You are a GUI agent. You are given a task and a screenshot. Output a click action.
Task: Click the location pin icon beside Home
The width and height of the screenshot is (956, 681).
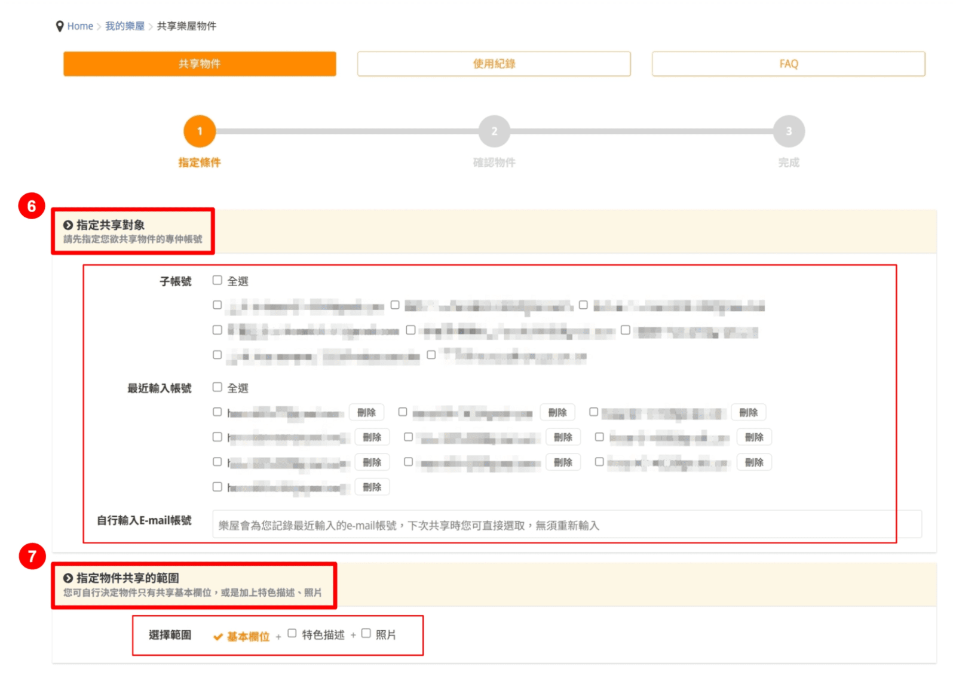59,26
